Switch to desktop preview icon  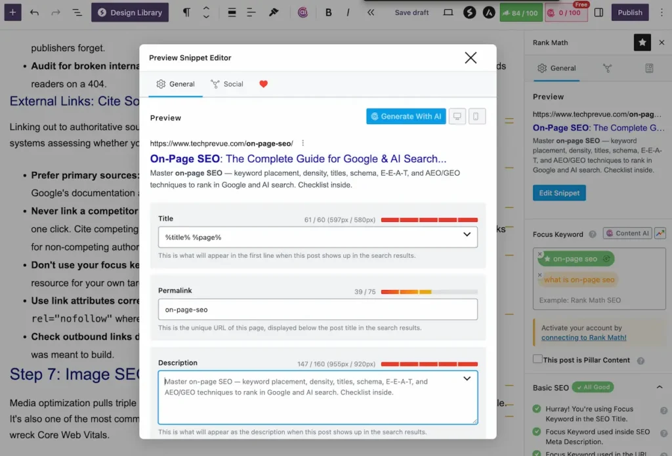click(x=457, y=116)
